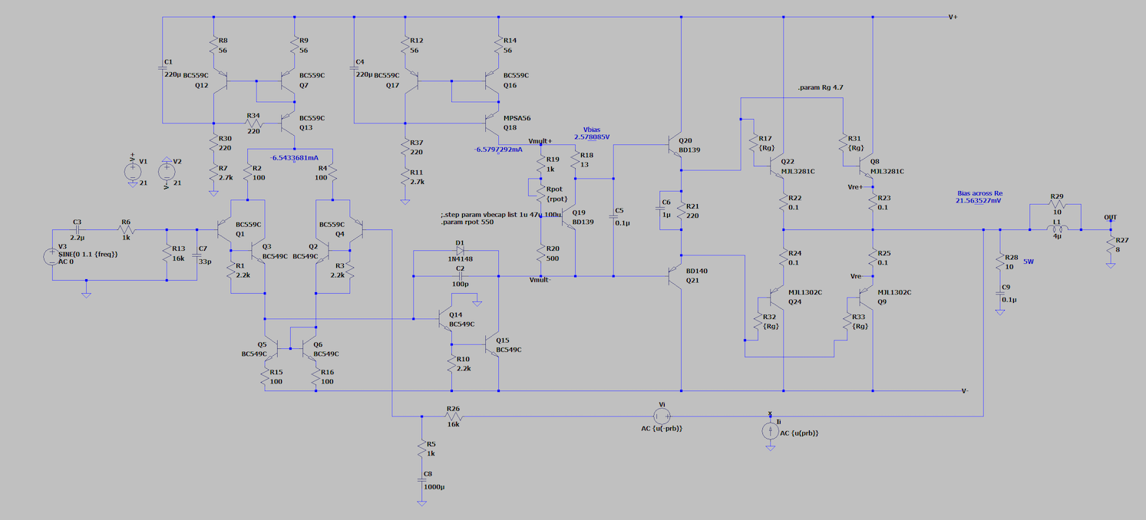Image resolution: width=1146 pixels, height=520 pixels.
Task: Click resistor R5 1k symbol
Action: (x=421, y=449)
